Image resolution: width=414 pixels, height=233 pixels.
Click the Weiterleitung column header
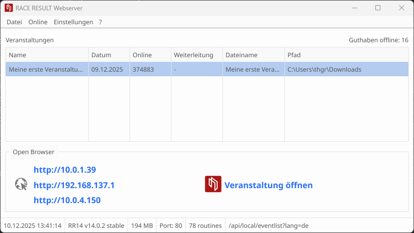pyautogui.click(x=196, y=55)
